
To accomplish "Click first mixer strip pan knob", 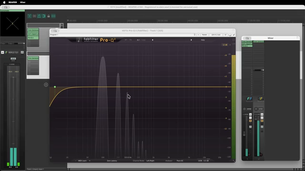I will (x=244, y=109).
